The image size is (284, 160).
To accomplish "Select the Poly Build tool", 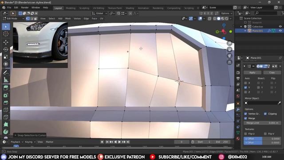I will [6, 124].
